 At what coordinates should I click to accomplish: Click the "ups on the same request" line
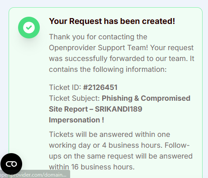click(91, 156)
